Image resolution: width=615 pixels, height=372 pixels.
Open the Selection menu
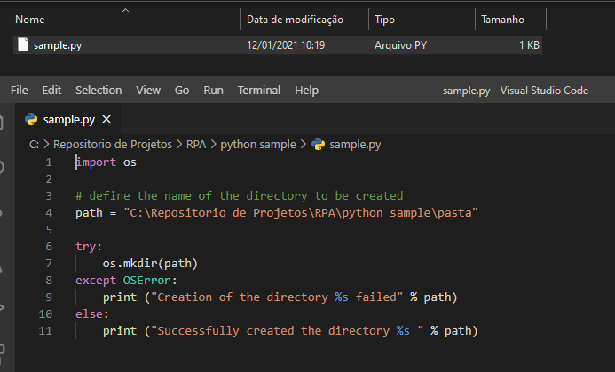pyautogui.click(x=99, y=91)
